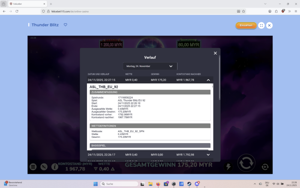Add Thunder Blitz to favorites via heart icon
Screen dimensions: 300x188
tap(65, 25)
